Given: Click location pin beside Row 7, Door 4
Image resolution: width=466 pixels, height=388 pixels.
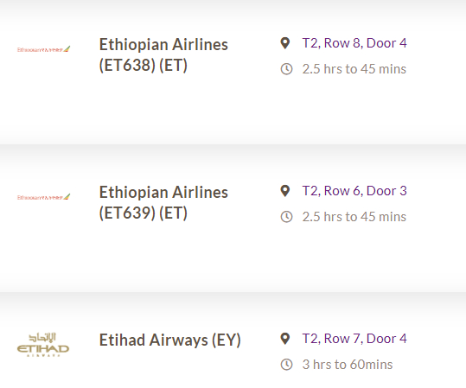Looking at the screenshot, I should click(285, 339).
